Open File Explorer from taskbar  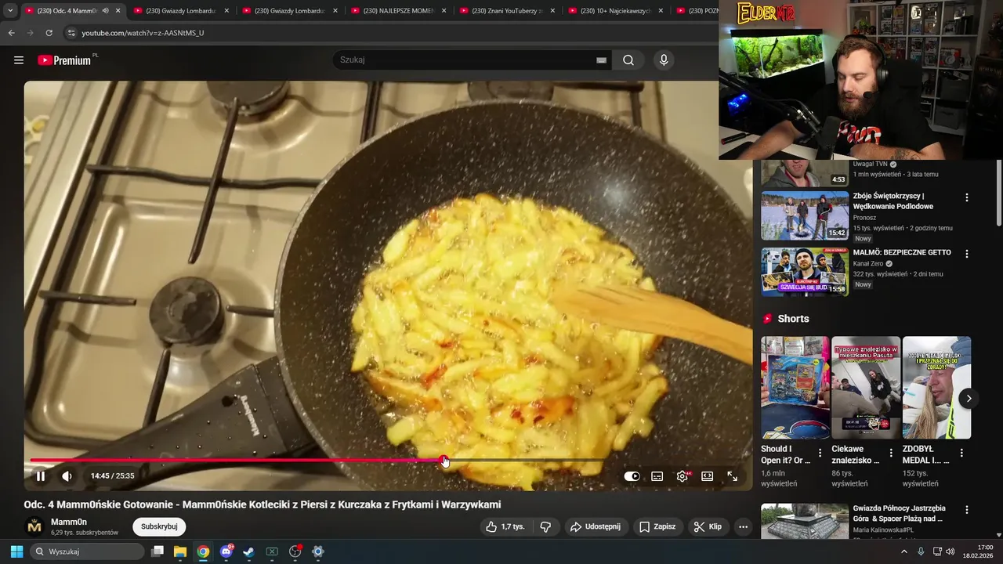click(x=179, y=551)
